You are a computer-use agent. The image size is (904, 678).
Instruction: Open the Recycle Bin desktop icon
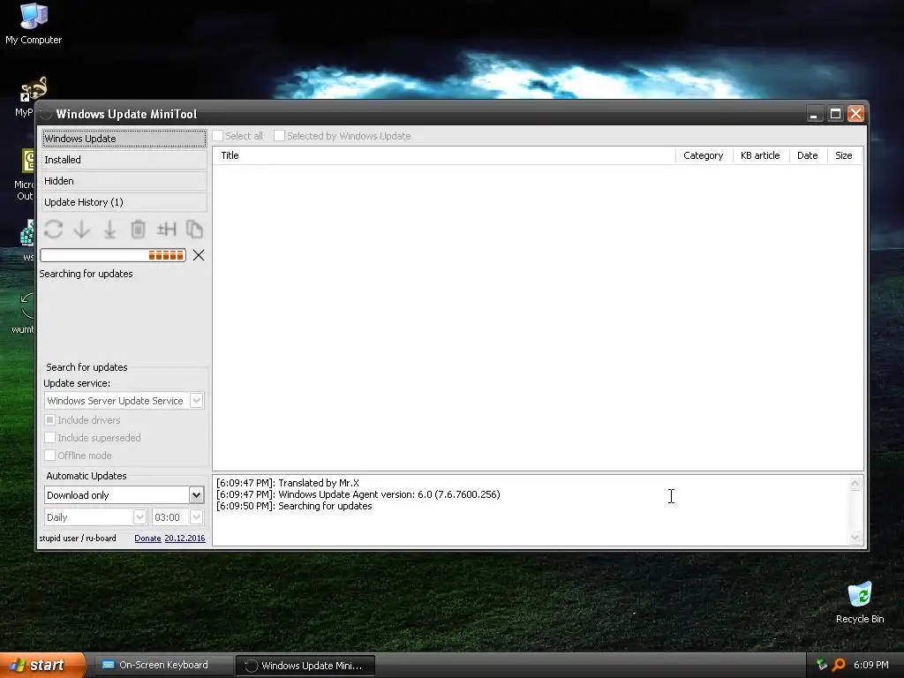click(x=860, y=603)
